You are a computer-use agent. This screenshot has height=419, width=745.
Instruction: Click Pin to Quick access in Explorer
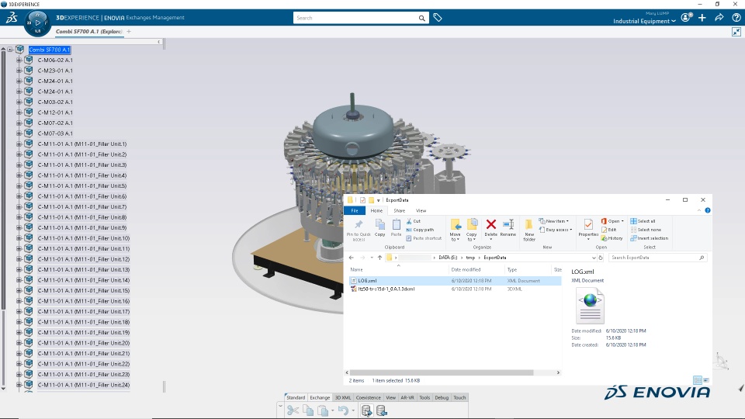[x=359, y=230]
